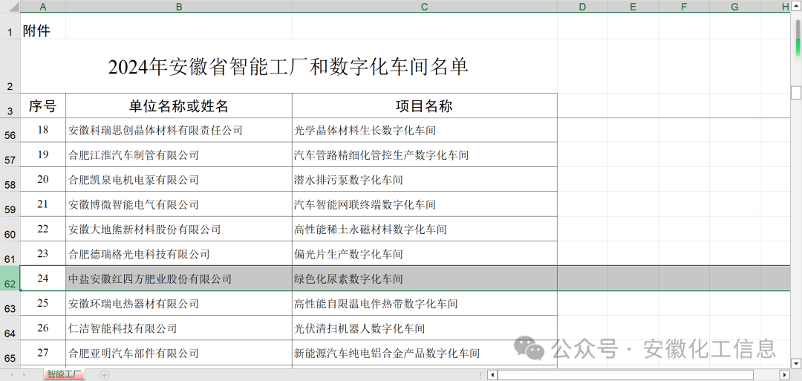Viewport: 802px width, 381px height.
Task: Click cell 新能源汽车纯电铝合金产品数字化车间
Action: point(425,354)
